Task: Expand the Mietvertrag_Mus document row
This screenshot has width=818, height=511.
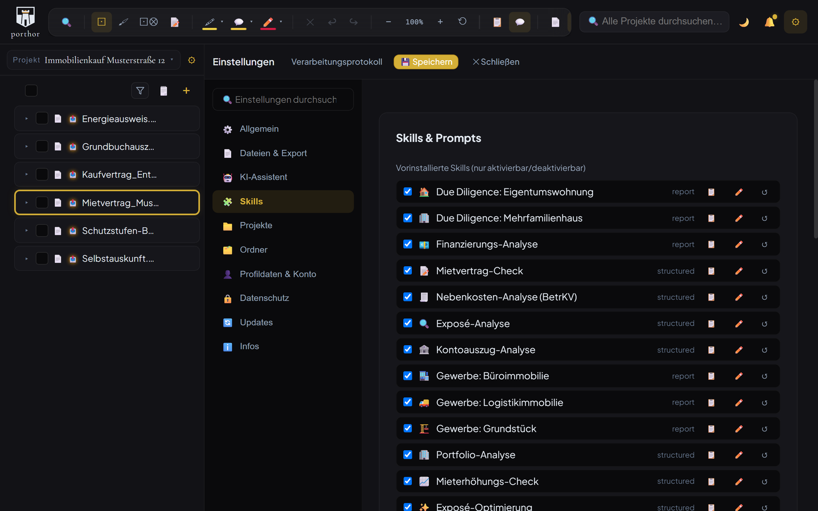Action: (26, 203)
